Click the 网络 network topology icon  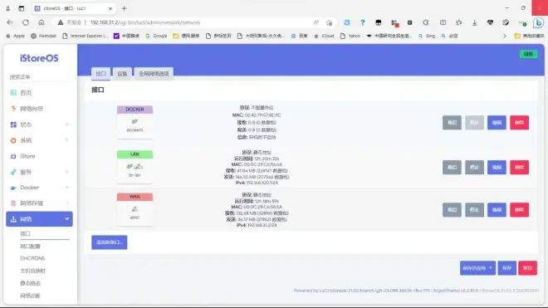point(13,219)
